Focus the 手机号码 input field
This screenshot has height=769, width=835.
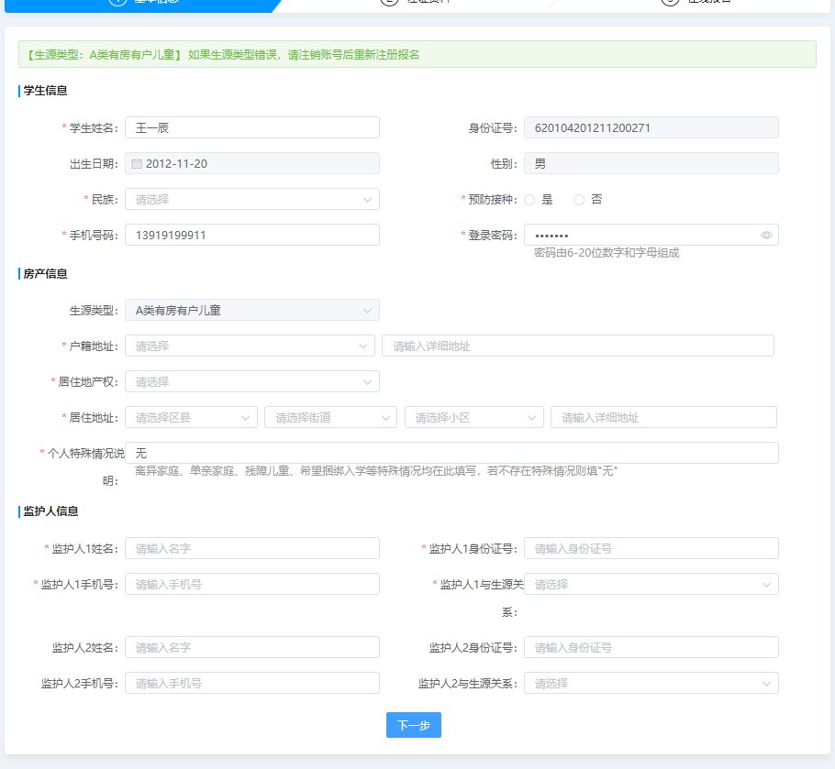coord(251,236)
